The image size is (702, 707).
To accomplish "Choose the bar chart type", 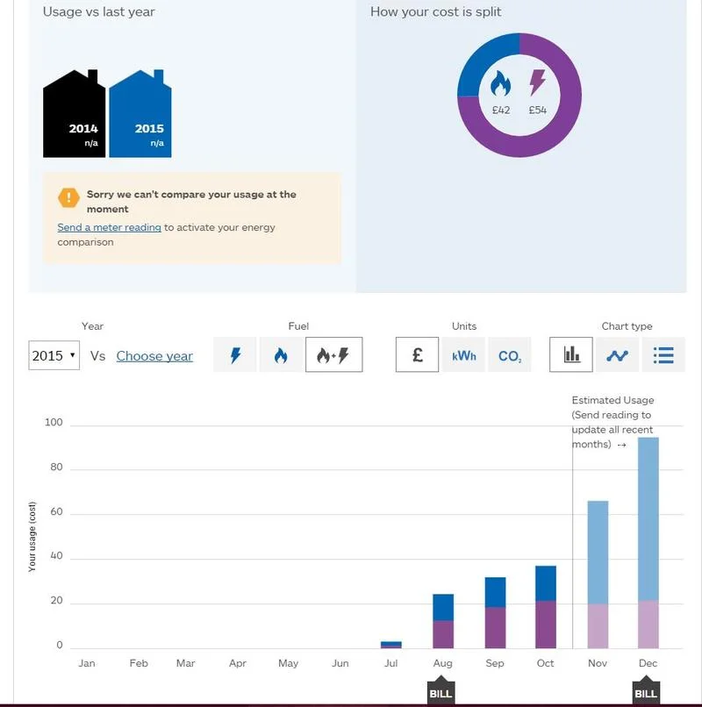I will coord(571,355).
